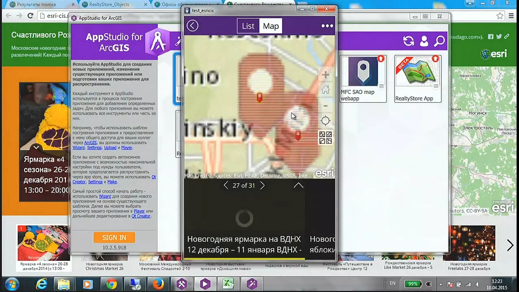Open the Upload link in description
This screenshot has height=292, width=519.
click(110, 148)
